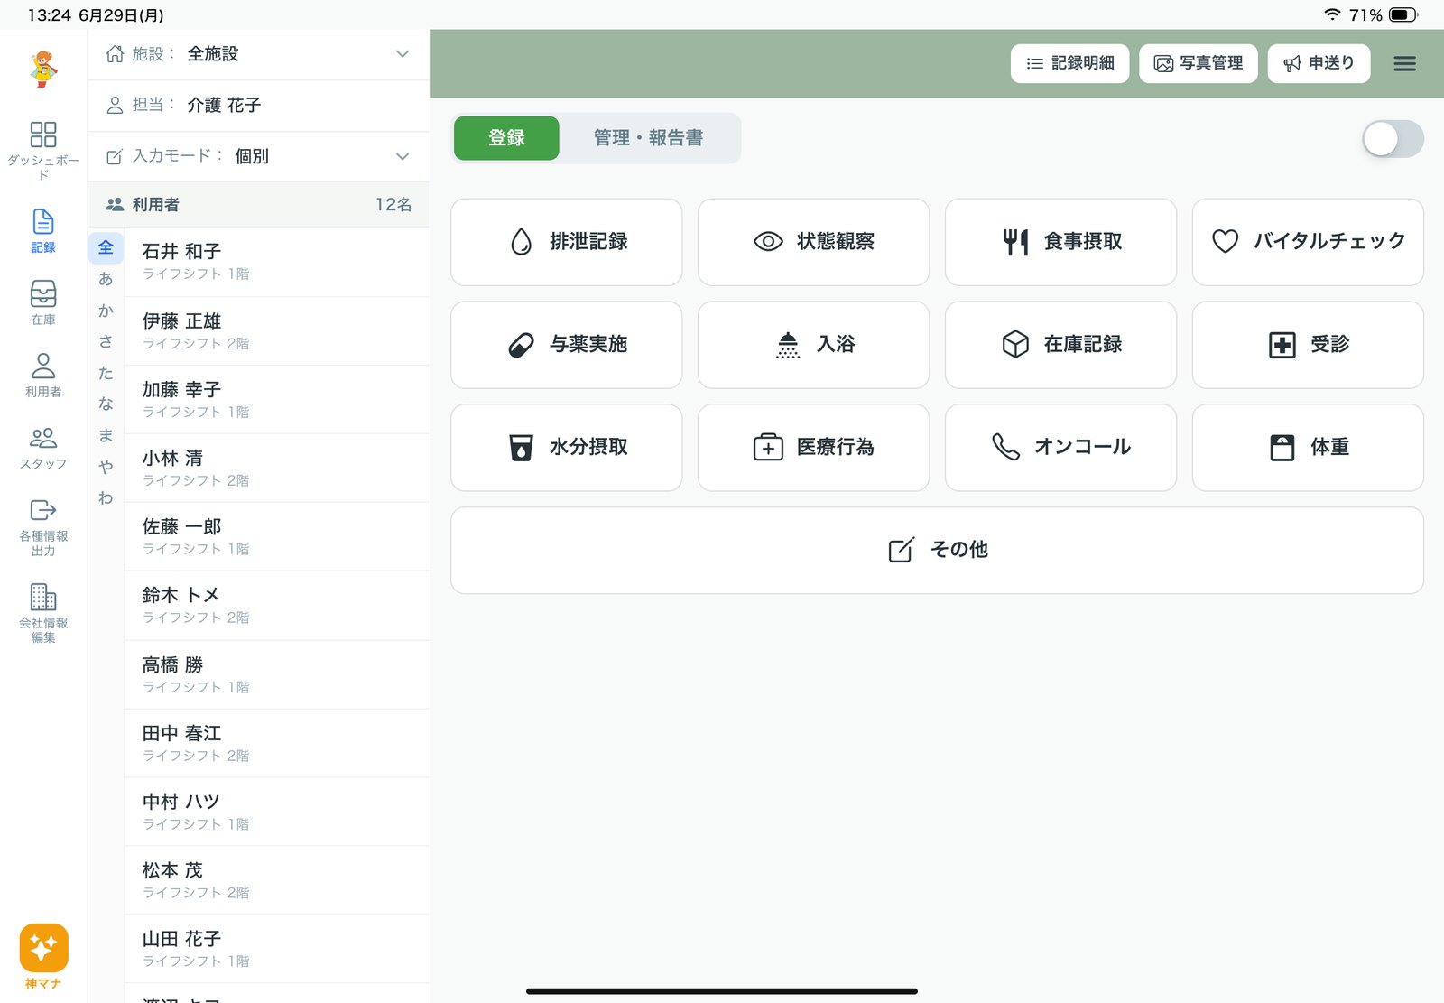Viewport: 1444px width, 1003px height.
Task: Open 食事摂取 with the fork and knife icon
Action: point(1060,242)
